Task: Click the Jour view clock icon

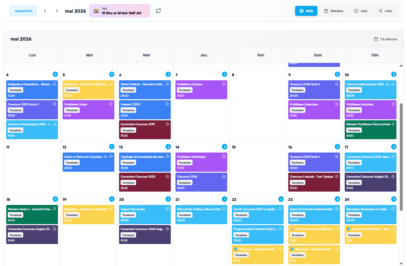Action: [x=356, y=11]
